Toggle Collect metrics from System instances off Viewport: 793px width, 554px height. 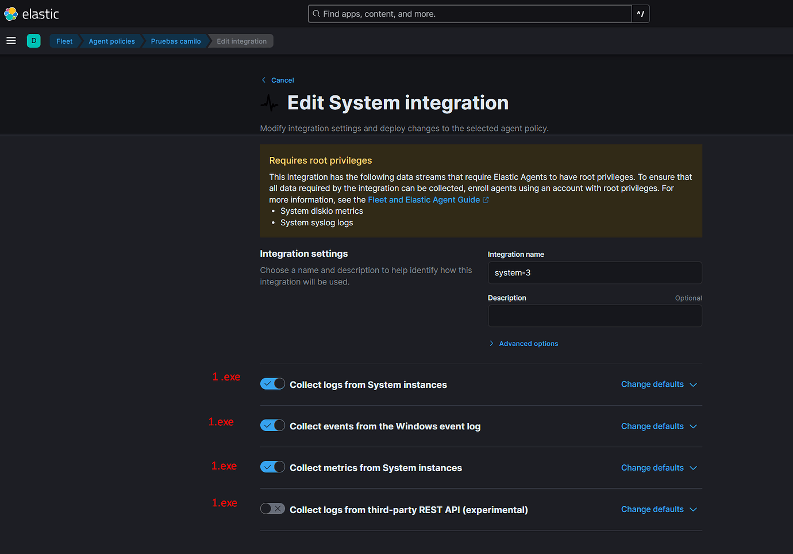point(272,467)
